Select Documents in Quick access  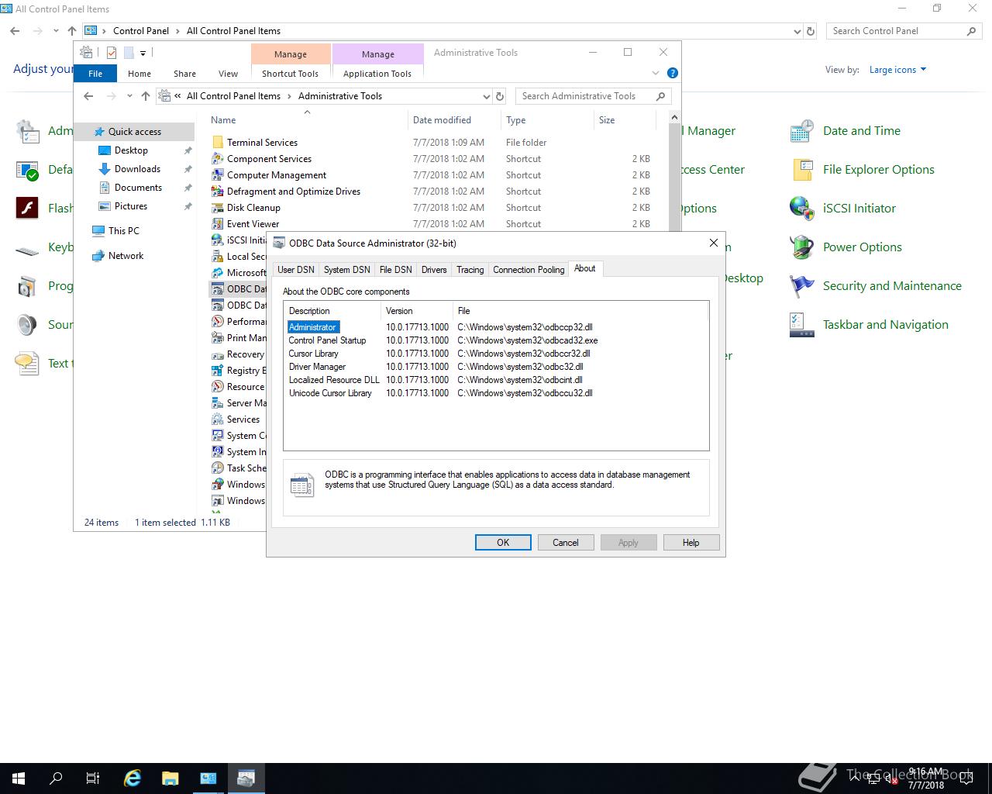tap(138, 188)
